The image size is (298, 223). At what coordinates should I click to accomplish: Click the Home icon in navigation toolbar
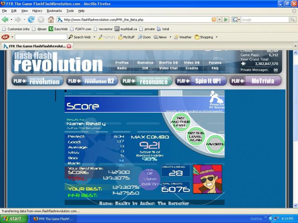(x=51, y=19)
